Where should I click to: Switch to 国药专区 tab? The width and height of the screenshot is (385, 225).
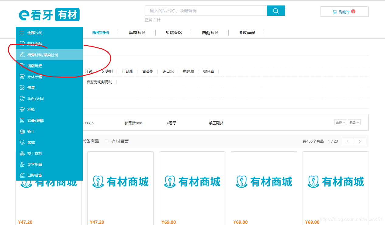click(210, 33)
